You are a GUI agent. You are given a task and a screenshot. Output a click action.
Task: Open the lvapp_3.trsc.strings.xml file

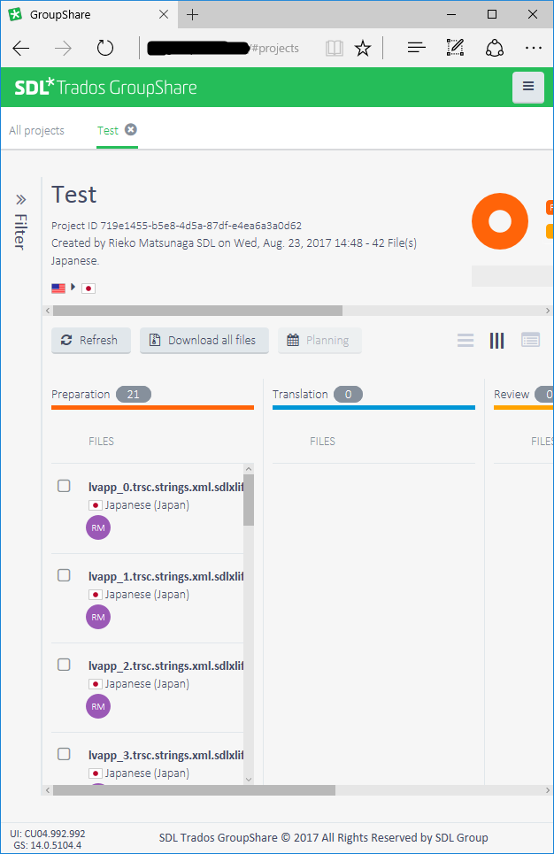(165, 755)
